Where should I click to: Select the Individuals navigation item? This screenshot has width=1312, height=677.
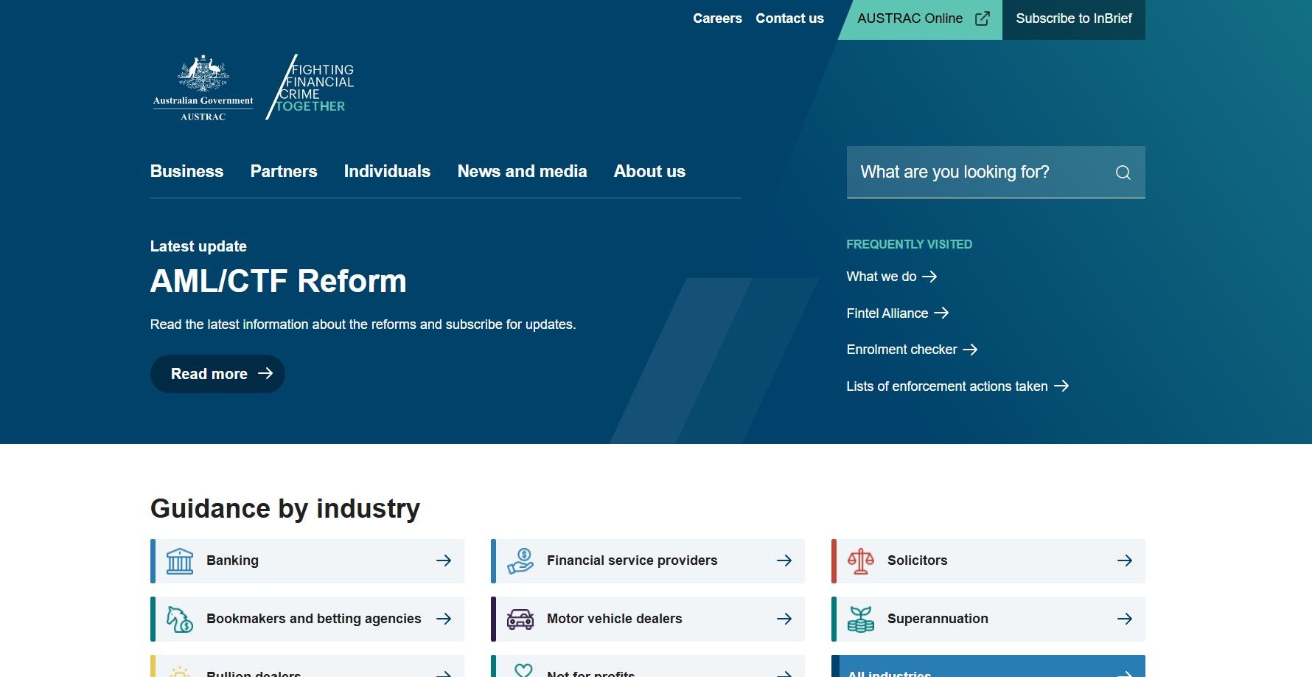(x=387, y=172)
